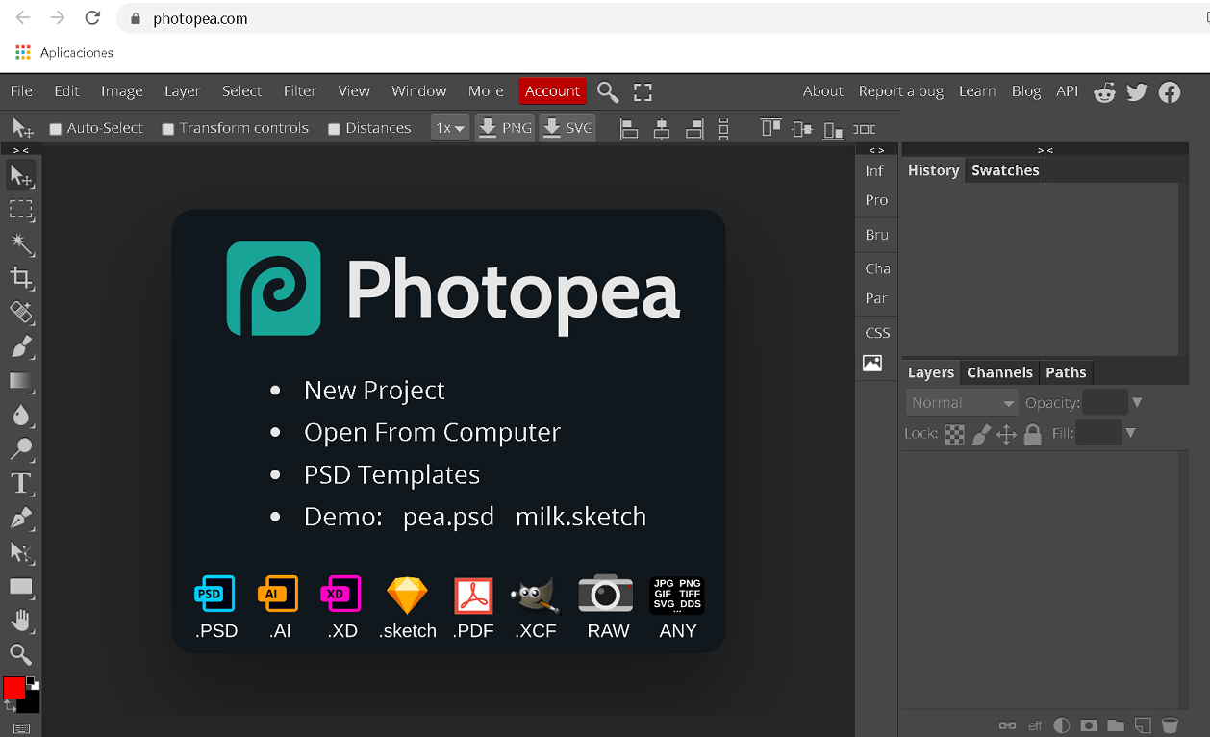
Task: Open the Photopea Twitter page
Action: pos(1137,91)
